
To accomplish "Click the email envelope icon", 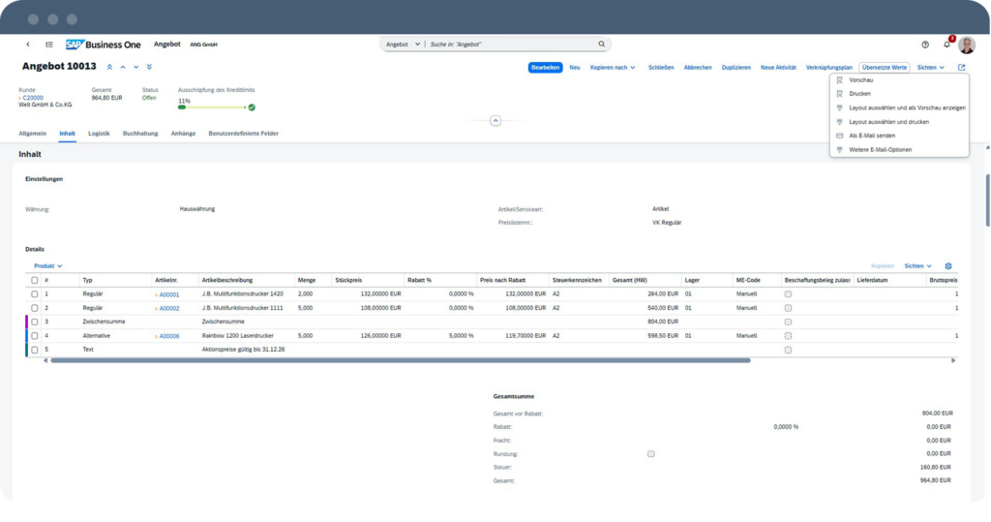I will (839, 136).
